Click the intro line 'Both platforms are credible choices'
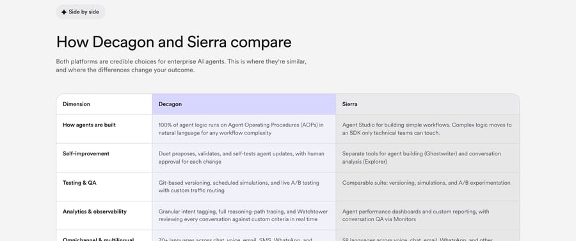The width and height of the screenshot is (576, 241). [x=181, y=61]
